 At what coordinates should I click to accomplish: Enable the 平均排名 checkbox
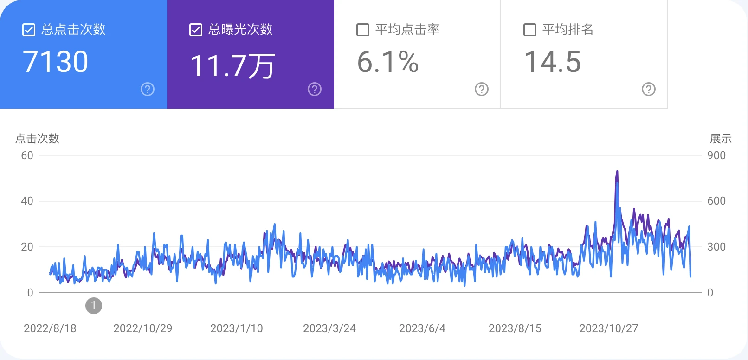click(529, 30)
